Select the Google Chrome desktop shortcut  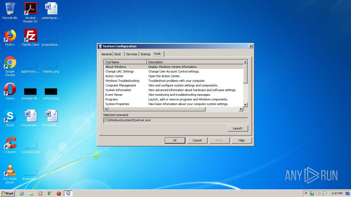tap(10, 66)
